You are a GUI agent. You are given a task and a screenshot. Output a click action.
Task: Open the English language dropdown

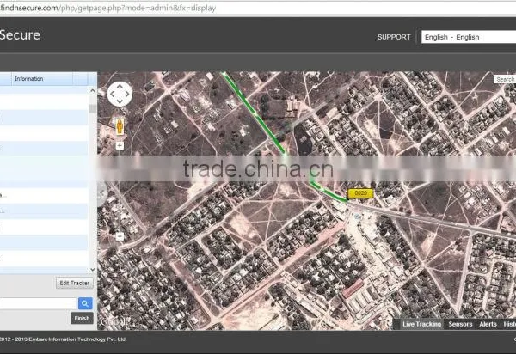(469, 37)
